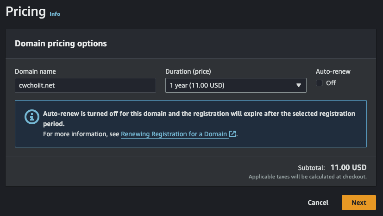Click the Off label beside Auto-renew checkbox
This screenshot has width=383, height=216.
pos(331,83)
